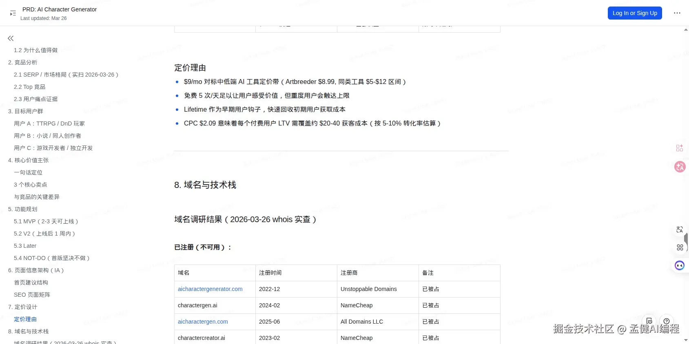The image size is (689, 344).
Task: Select 5.1 MVP outline entry
Action: click(46, 221)
